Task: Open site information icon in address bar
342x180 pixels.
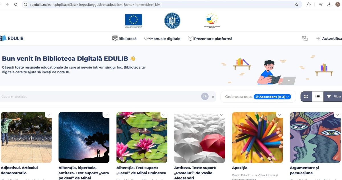Action: tap(26, 5)
